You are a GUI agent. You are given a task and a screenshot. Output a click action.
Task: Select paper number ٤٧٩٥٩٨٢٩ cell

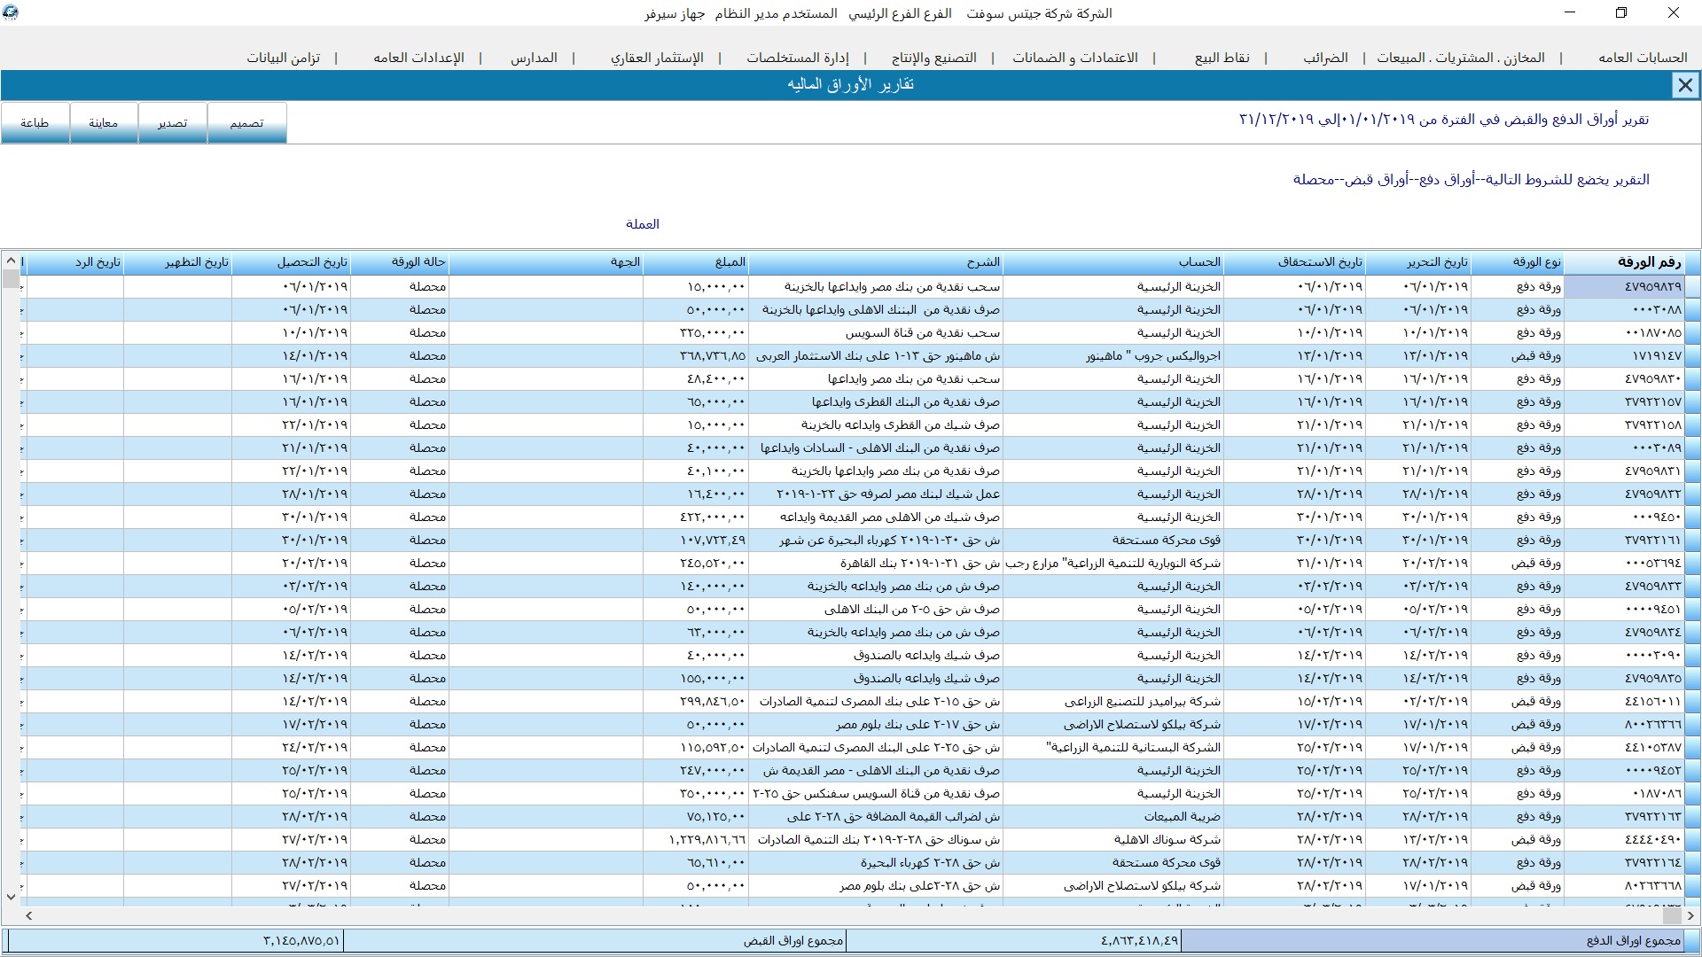(1624, 286)
